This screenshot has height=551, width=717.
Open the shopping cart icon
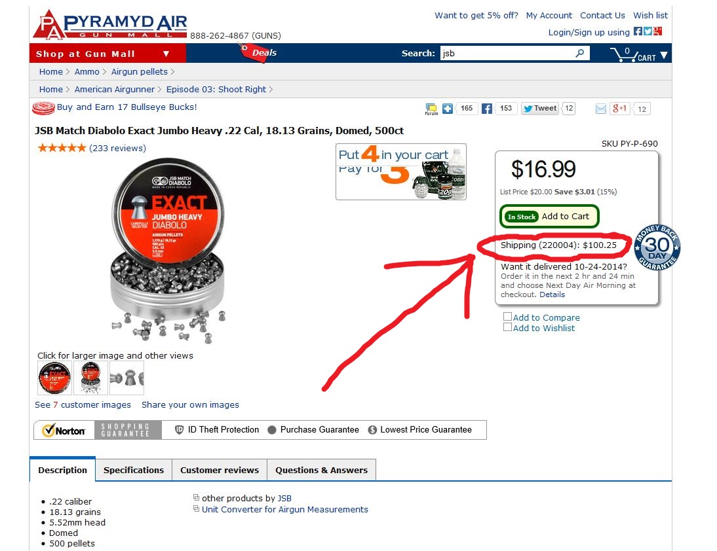tap(623, 54)
